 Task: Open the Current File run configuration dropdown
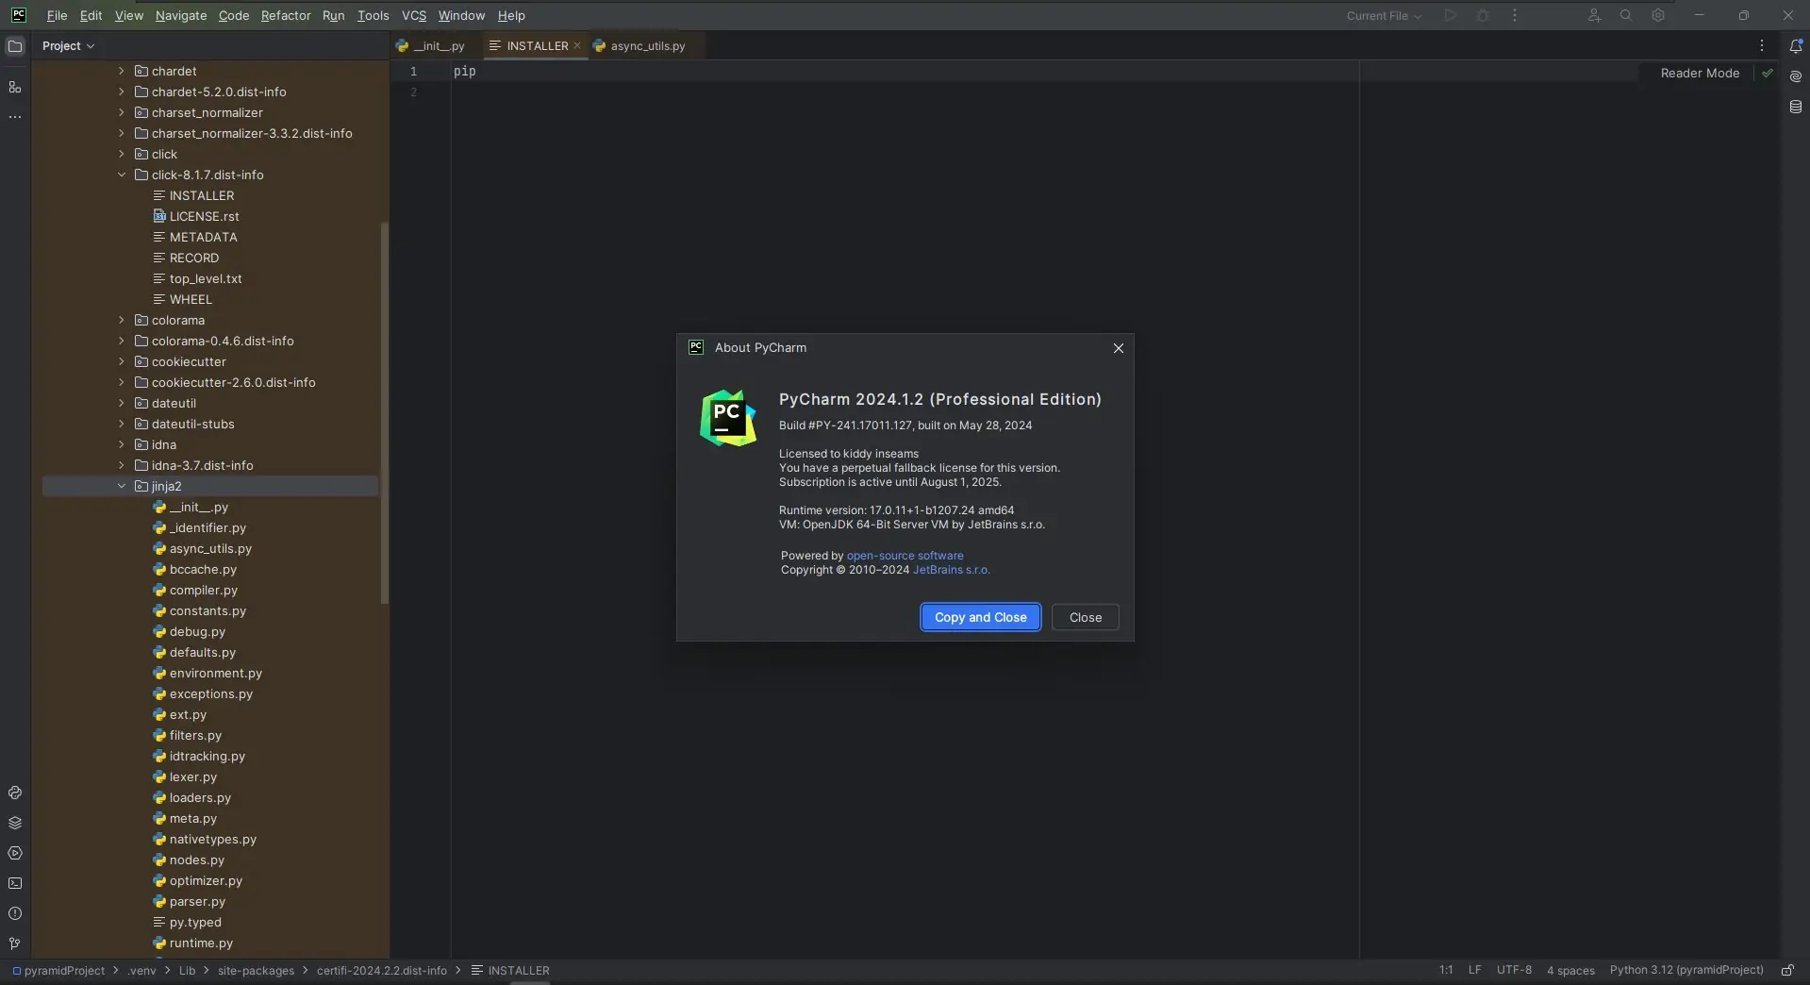pyautogui.click(x=1384, y=15)
